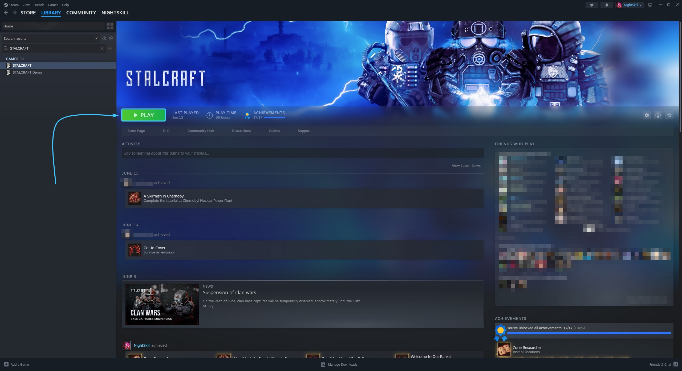Toggle sort by recent activity clock
This screenshot has width=682, height=371.
tap(104, 38)
